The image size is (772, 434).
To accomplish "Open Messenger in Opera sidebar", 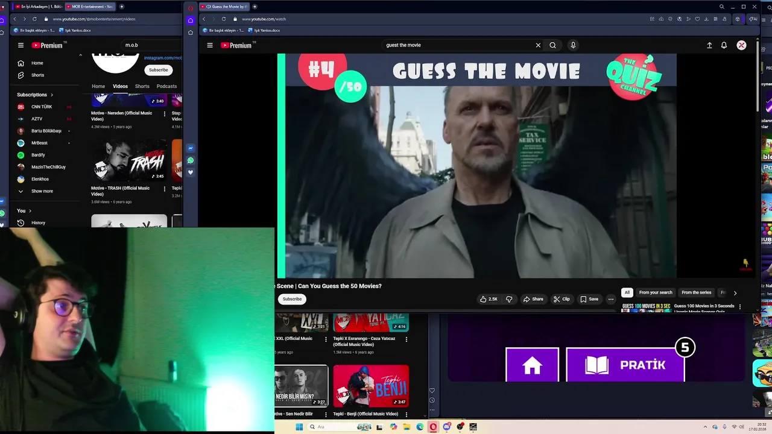I will click(x=191, y=148).
